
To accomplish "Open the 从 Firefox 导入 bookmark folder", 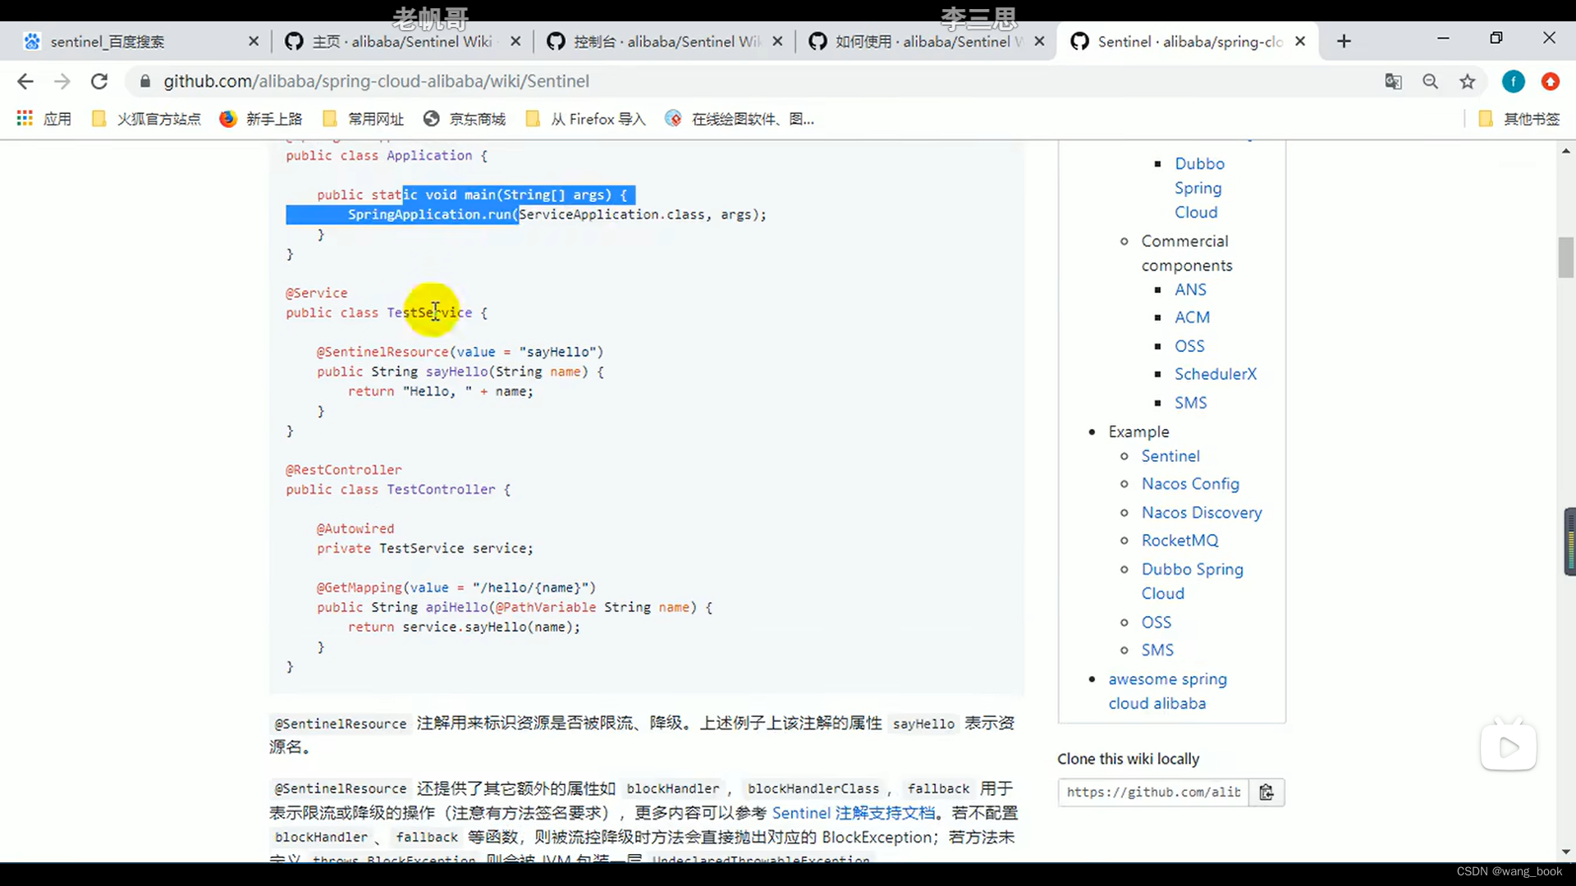I will pos(585,119).
